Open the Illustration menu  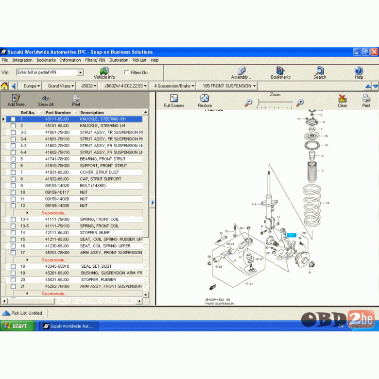point(119,60)
